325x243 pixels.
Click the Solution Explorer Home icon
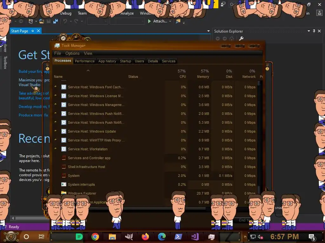click(x=232, y=38)
